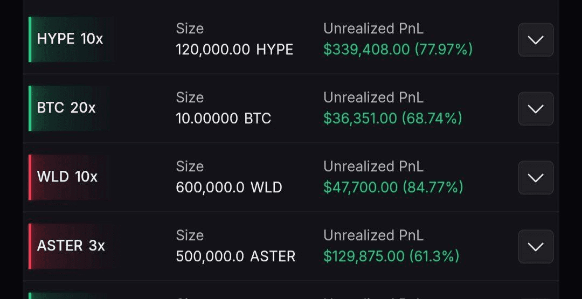This screenshot has width=582, height=299.
Task: Click the 120,000.00 HYPE size value
Action: (x=234, y=50)
